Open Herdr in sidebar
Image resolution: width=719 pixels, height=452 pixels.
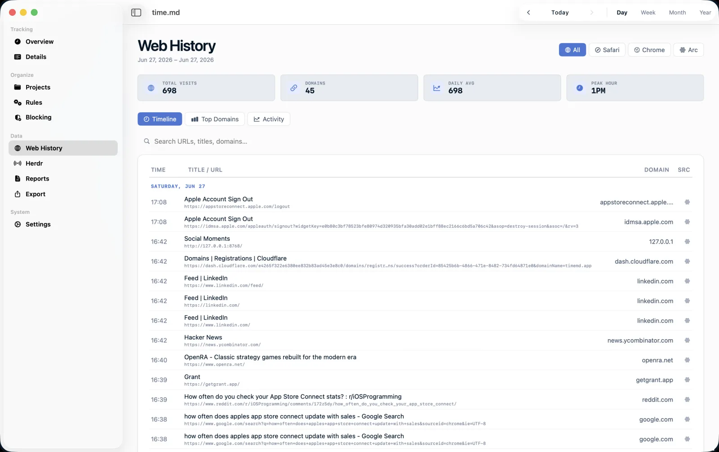pyautogui.click(x=63, y=164)
